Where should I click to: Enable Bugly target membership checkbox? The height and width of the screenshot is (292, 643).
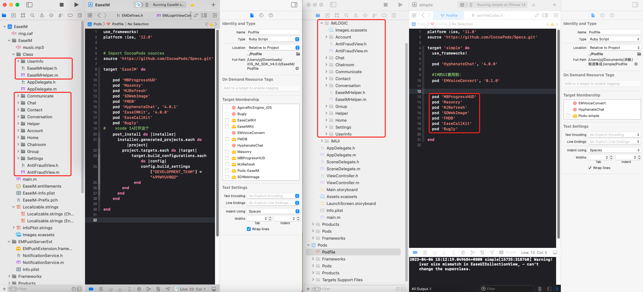point(227,114)
